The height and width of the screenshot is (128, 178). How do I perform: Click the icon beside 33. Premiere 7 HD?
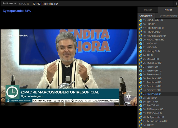pos(140,90)
